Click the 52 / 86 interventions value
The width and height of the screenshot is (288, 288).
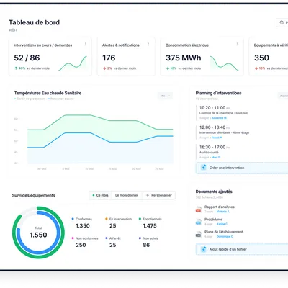[27, 58]
